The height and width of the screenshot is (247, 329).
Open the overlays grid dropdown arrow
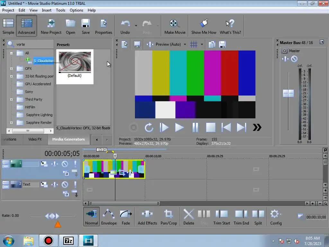click(202, 44)
